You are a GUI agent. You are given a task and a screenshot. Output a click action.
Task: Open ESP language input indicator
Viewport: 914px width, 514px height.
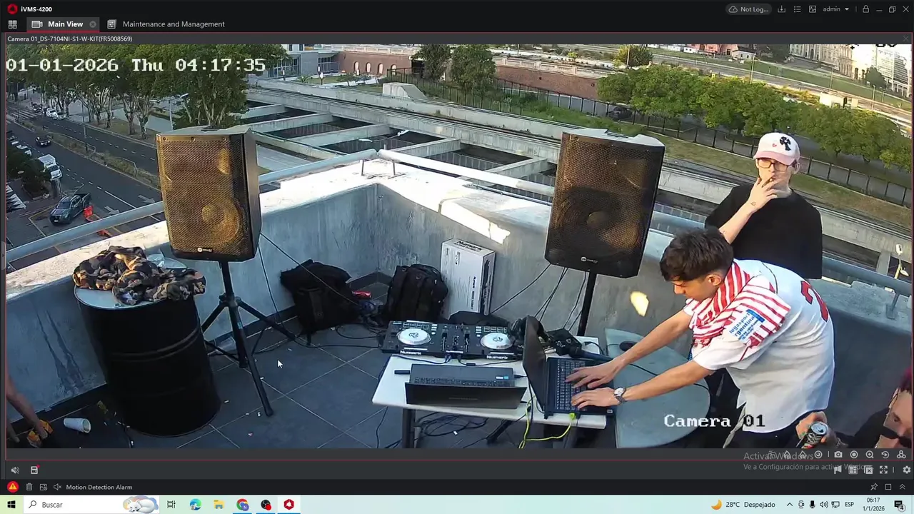pyautogui.click(x=850, y=505)
